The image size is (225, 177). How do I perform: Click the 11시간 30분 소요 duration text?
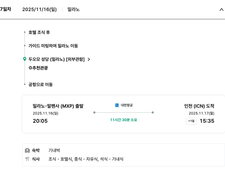click(x=124, y=120)
